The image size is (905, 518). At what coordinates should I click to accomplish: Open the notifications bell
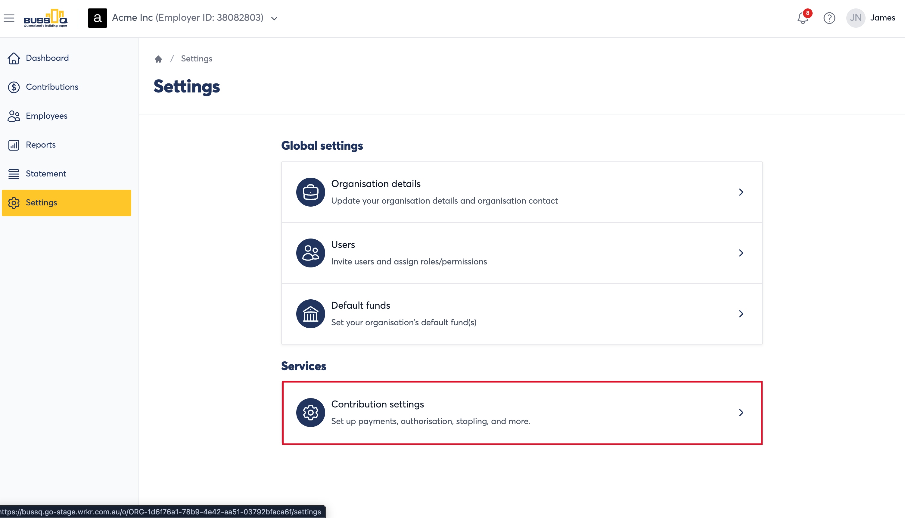click(x=803, y=18)
